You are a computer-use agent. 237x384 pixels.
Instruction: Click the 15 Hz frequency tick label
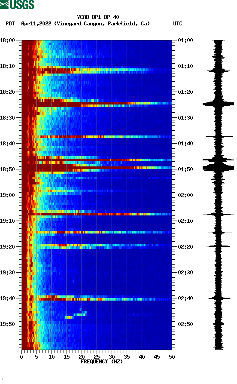(x=67, y=357)
